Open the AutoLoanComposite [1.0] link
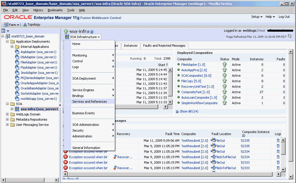The height and width of the screenshot is (183, 296). coord(199,97)
